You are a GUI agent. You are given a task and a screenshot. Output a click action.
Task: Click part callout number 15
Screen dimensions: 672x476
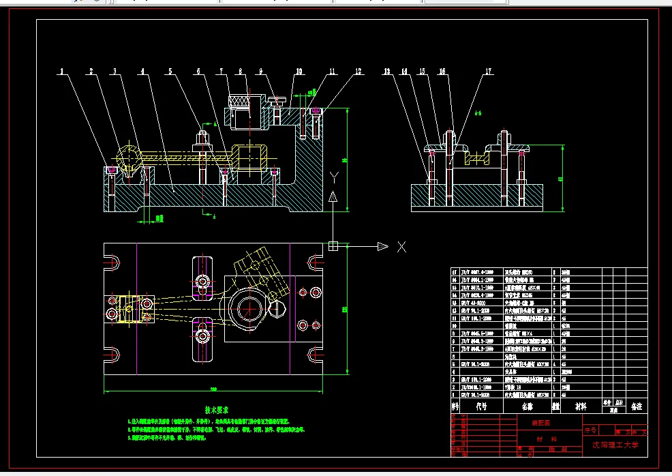[422, 71]
